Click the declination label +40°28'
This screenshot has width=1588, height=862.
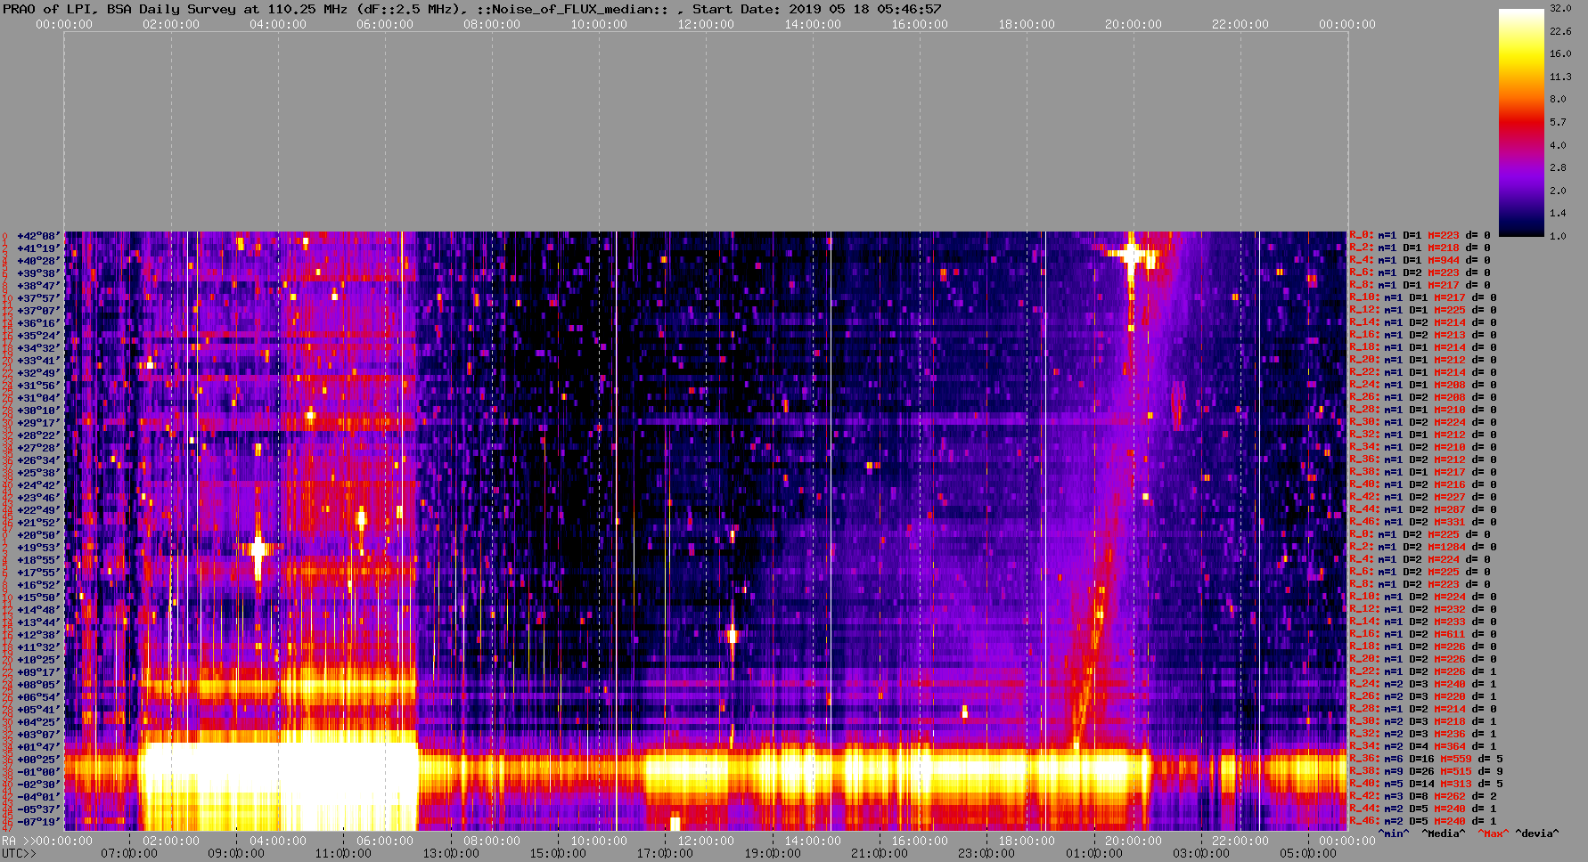38,261
